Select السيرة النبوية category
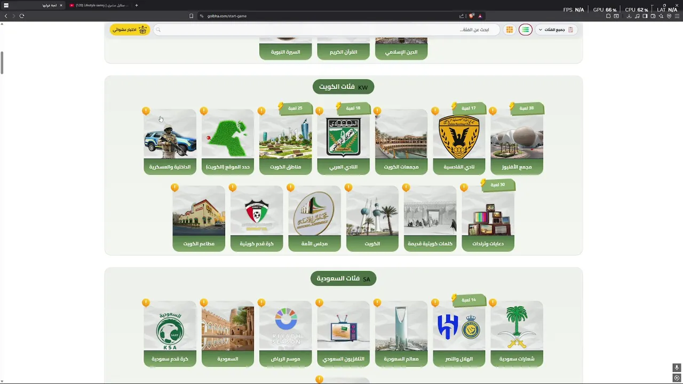This screenshot has height=384, width=683. 285,49
